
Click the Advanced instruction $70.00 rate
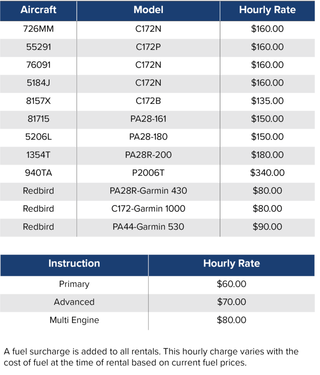pos(231,302)
